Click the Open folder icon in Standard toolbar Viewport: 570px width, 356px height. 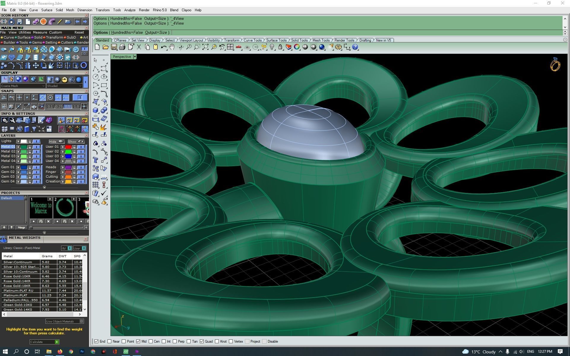pyautogui.click(x=105, y=47)
